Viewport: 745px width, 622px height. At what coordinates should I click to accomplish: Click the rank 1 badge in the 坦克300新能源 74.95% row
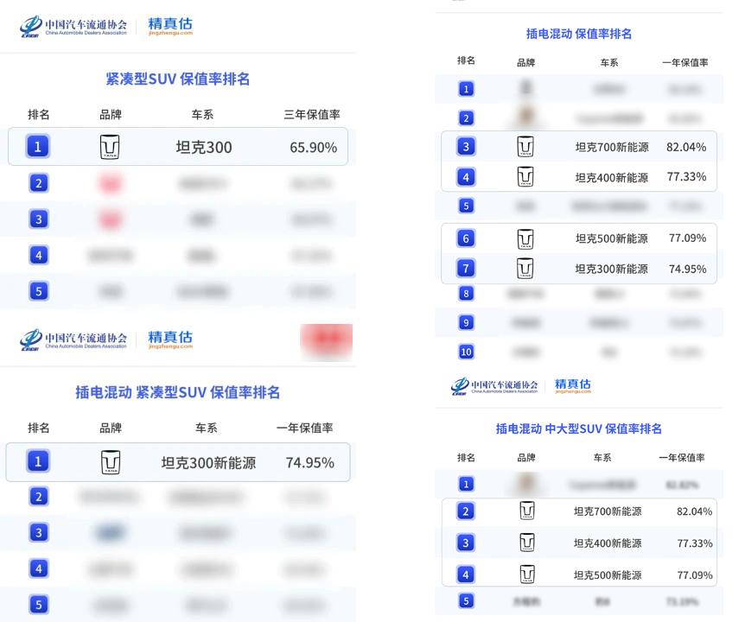(x=38, y=461)
